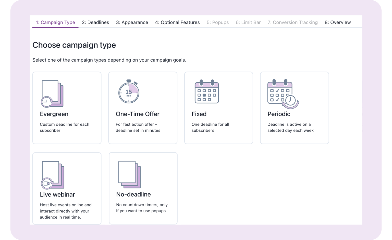Choose the Fixed calendar icon
Viewport: 392px width, 240px height.
(207, 91)
